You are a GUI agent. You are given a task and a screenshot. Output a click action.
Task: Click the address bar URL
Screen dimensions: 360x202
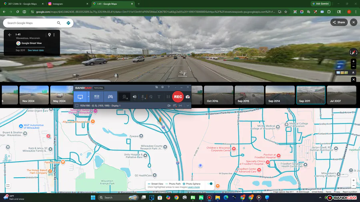pyautogui.click(x=155, y=12)
